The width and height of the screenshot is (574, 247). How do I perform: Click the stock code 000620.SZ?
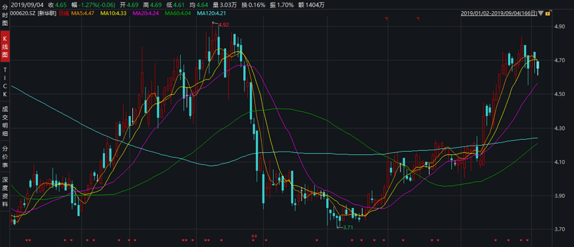(23, 13)
